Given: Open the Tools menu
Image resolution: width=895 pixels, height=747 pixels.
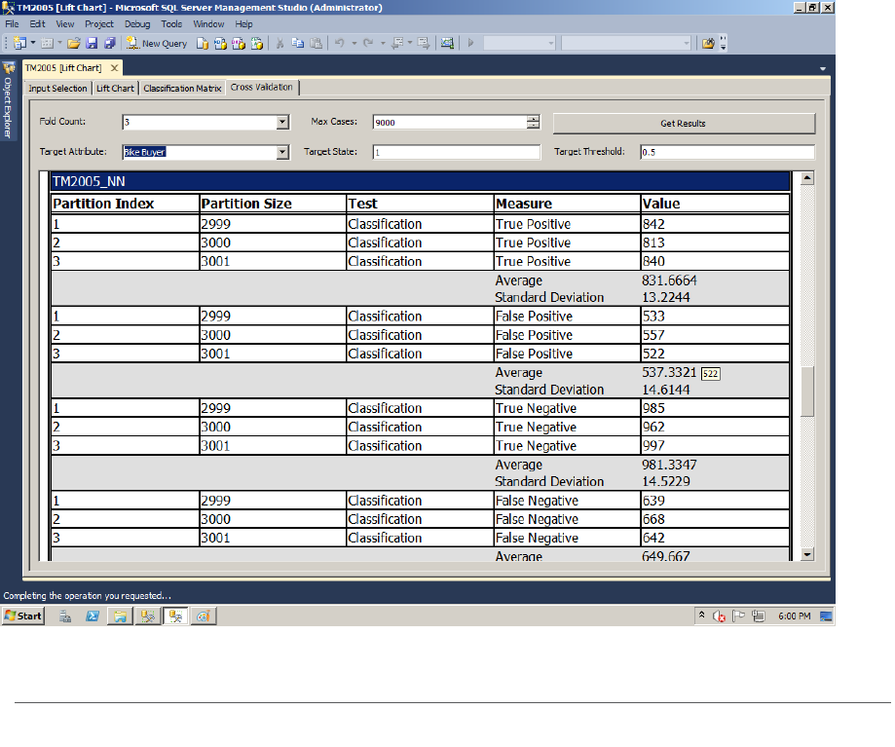Looking at the screenshot, I should tap(171, 24).
